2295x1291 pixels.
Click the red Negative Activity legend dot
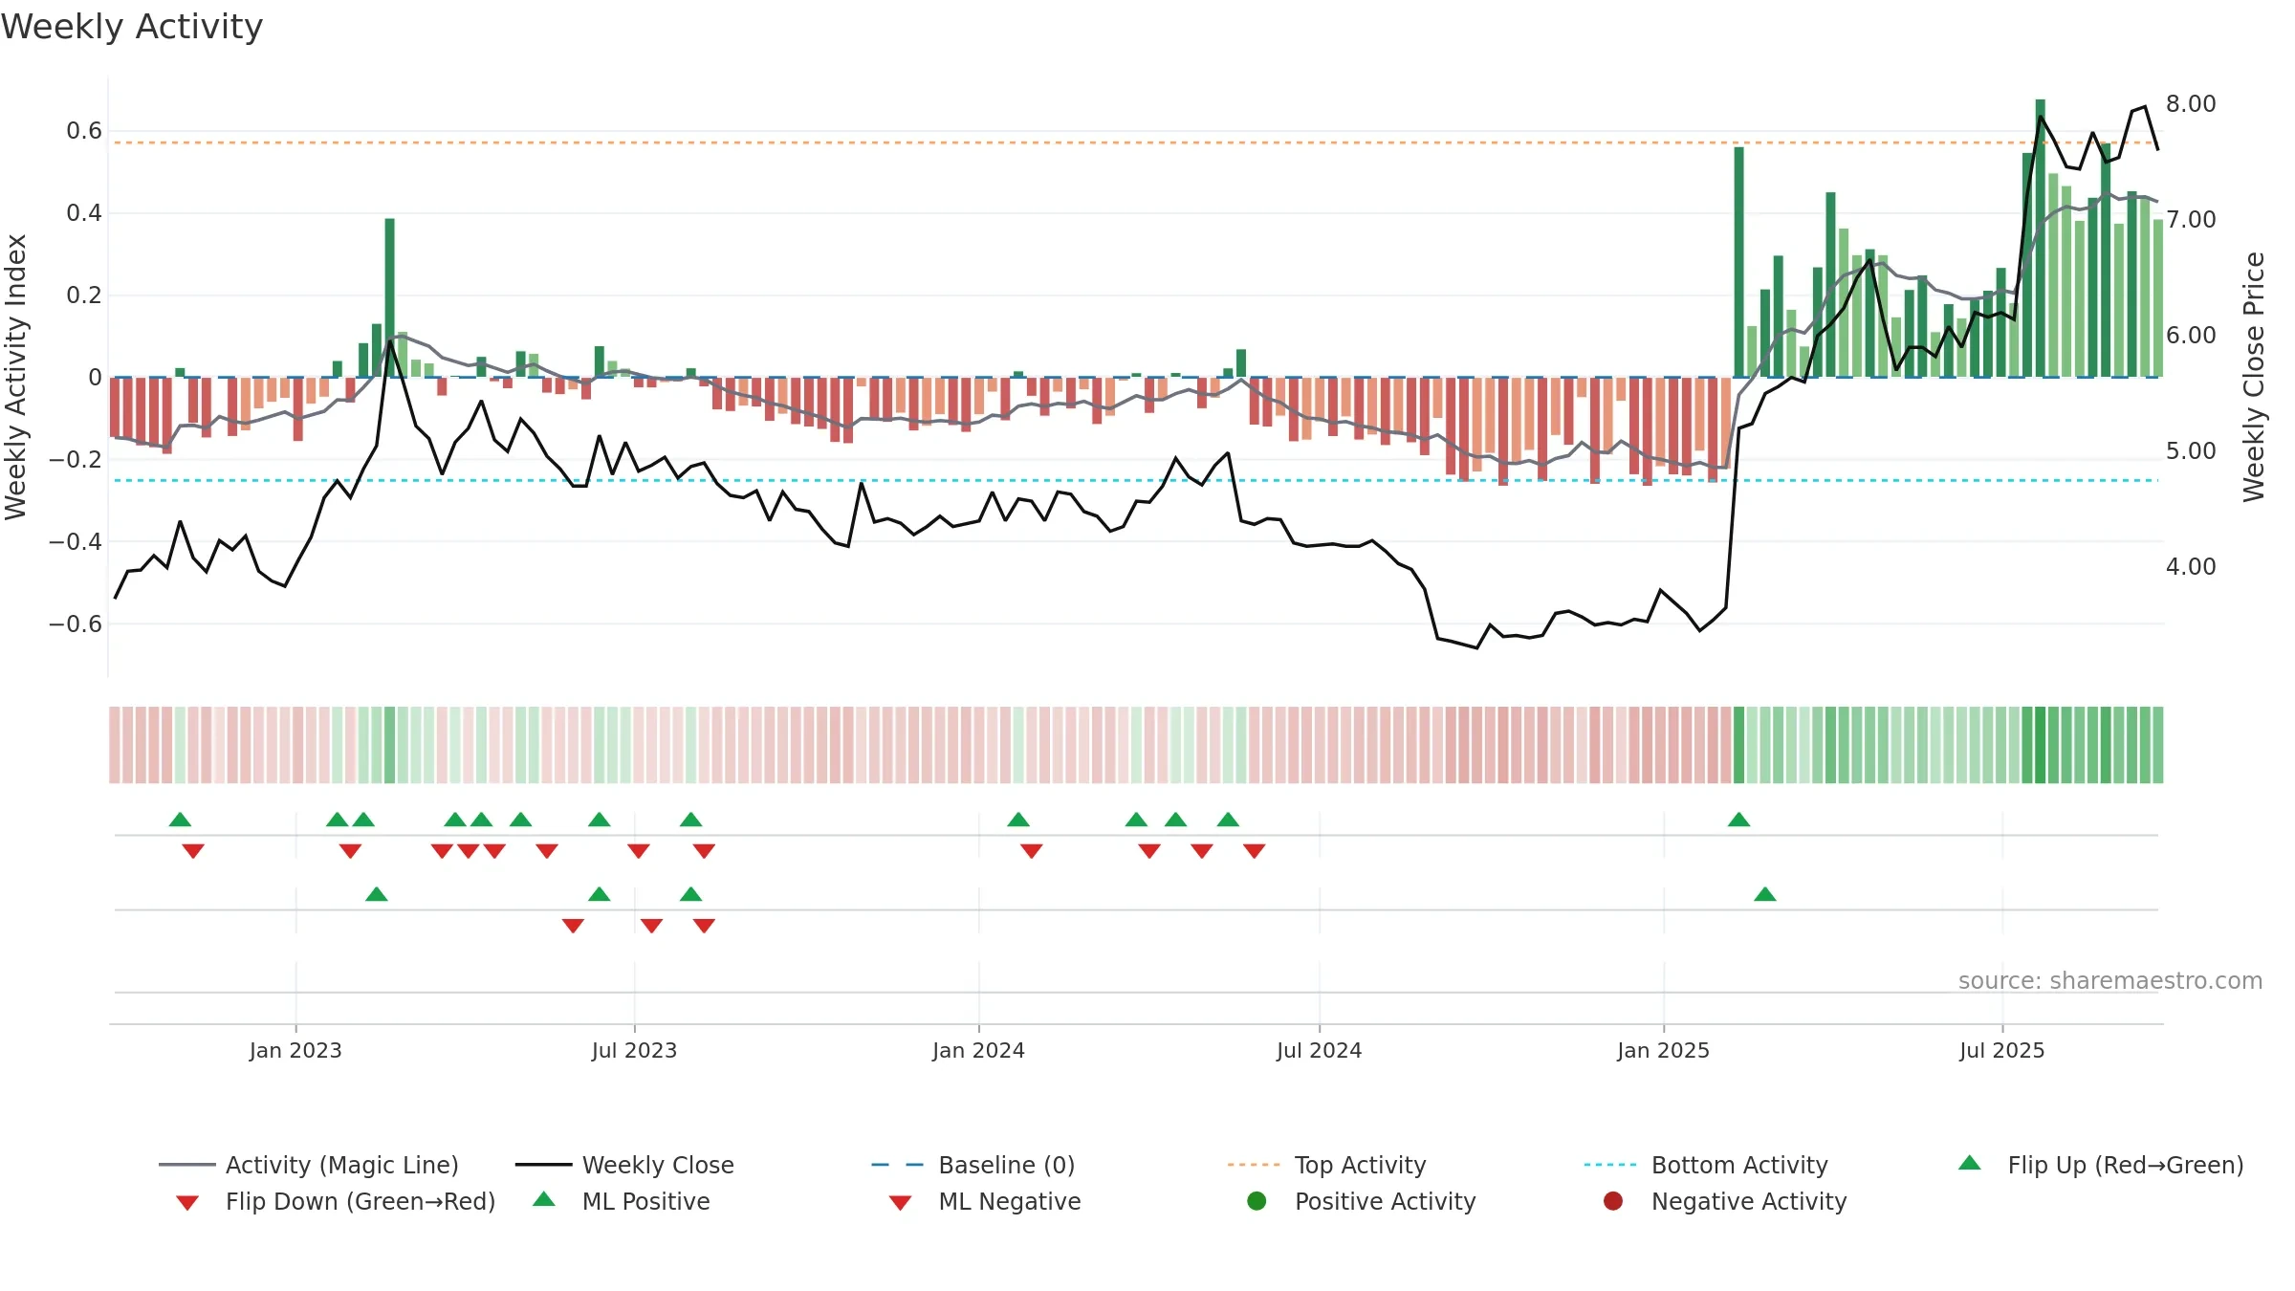pos(1613,1200)
